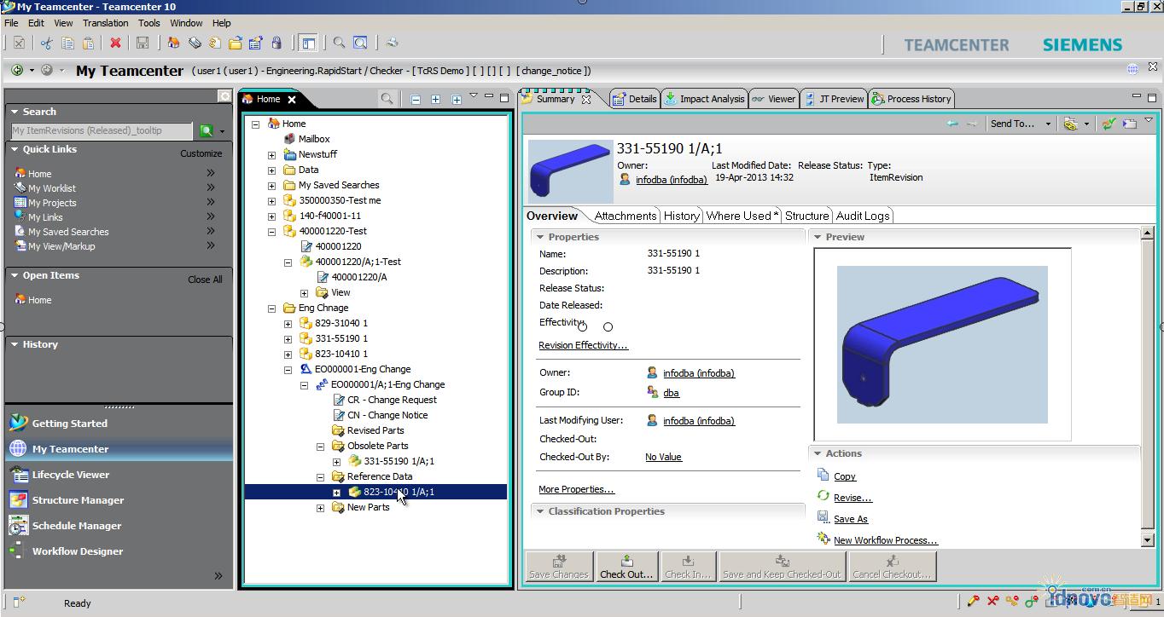Open view menu triangle of Summary panel
This screenshot has height=617, width=1164.
coord(1149,121)
